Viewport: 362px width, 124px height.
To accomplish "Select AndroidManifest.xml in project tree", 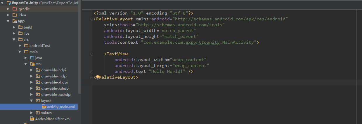I will [x=39, y=119].
